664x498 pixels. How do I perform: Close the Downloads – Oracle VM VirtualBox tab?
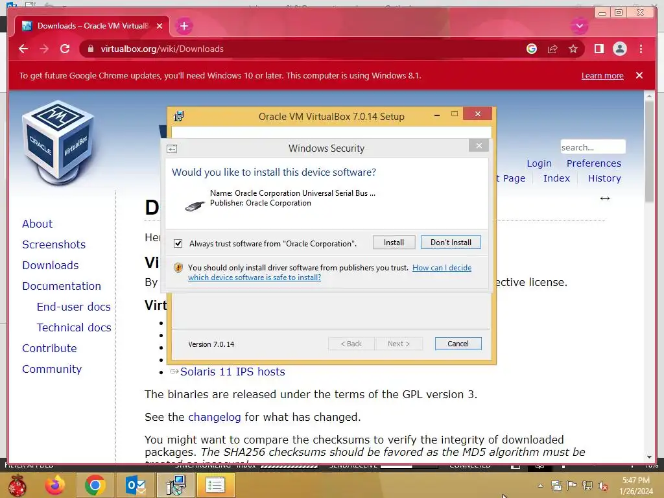pyautogui.click(x=160, y=26)
